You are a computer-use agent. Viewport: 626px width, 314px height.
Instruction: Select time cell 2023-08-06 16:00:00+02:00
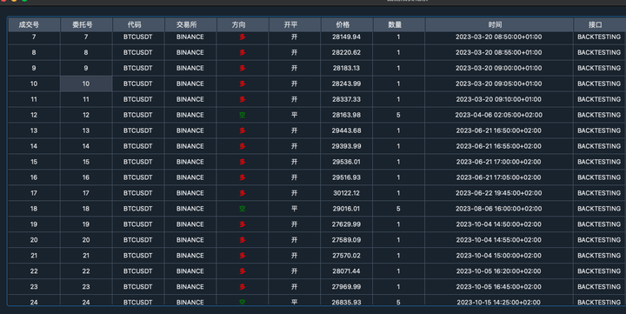click(x=499, y=209)
